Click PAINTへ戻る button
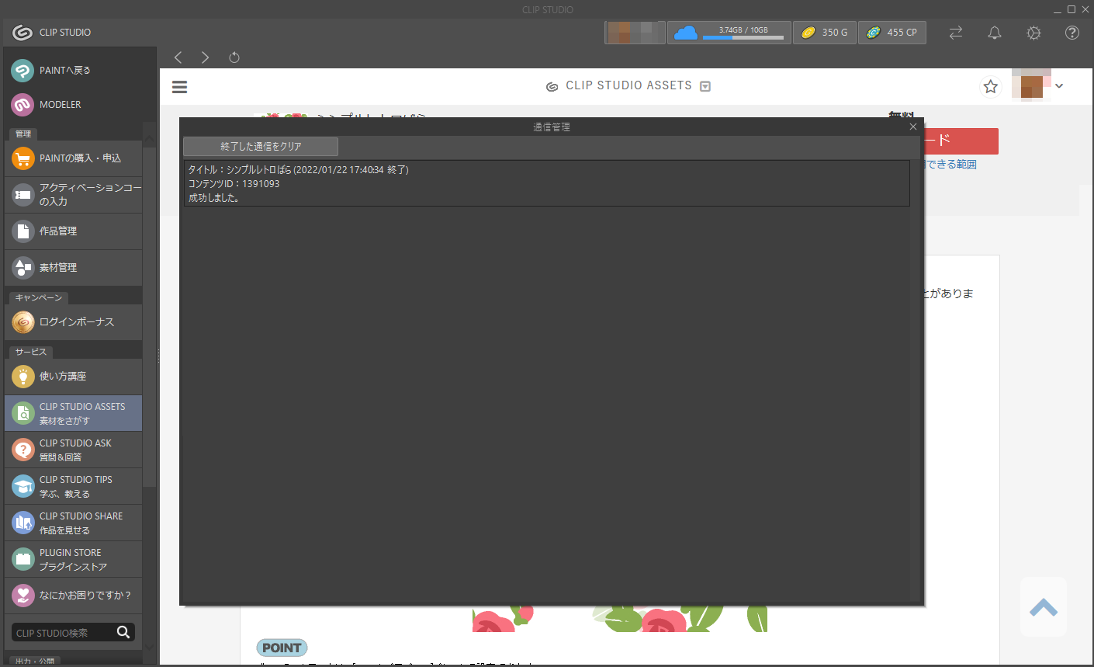 coord(74,71)
